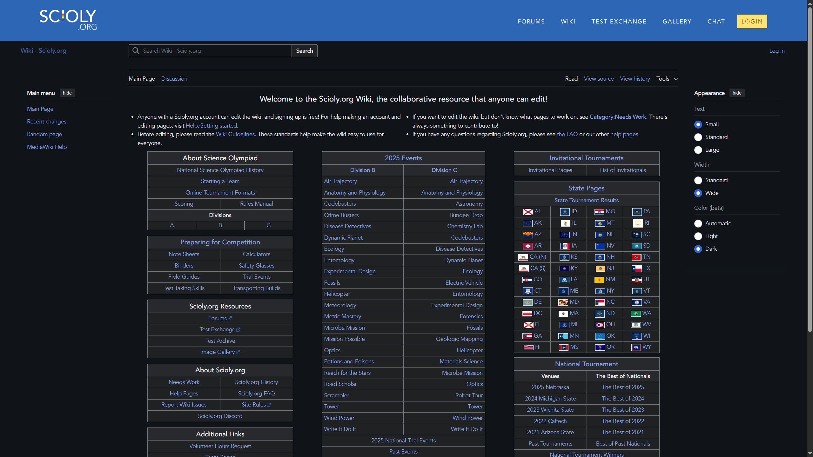Viewport: 813px width, 457px height.
Task: Open the Discussion tab
Action: (174, 79)
